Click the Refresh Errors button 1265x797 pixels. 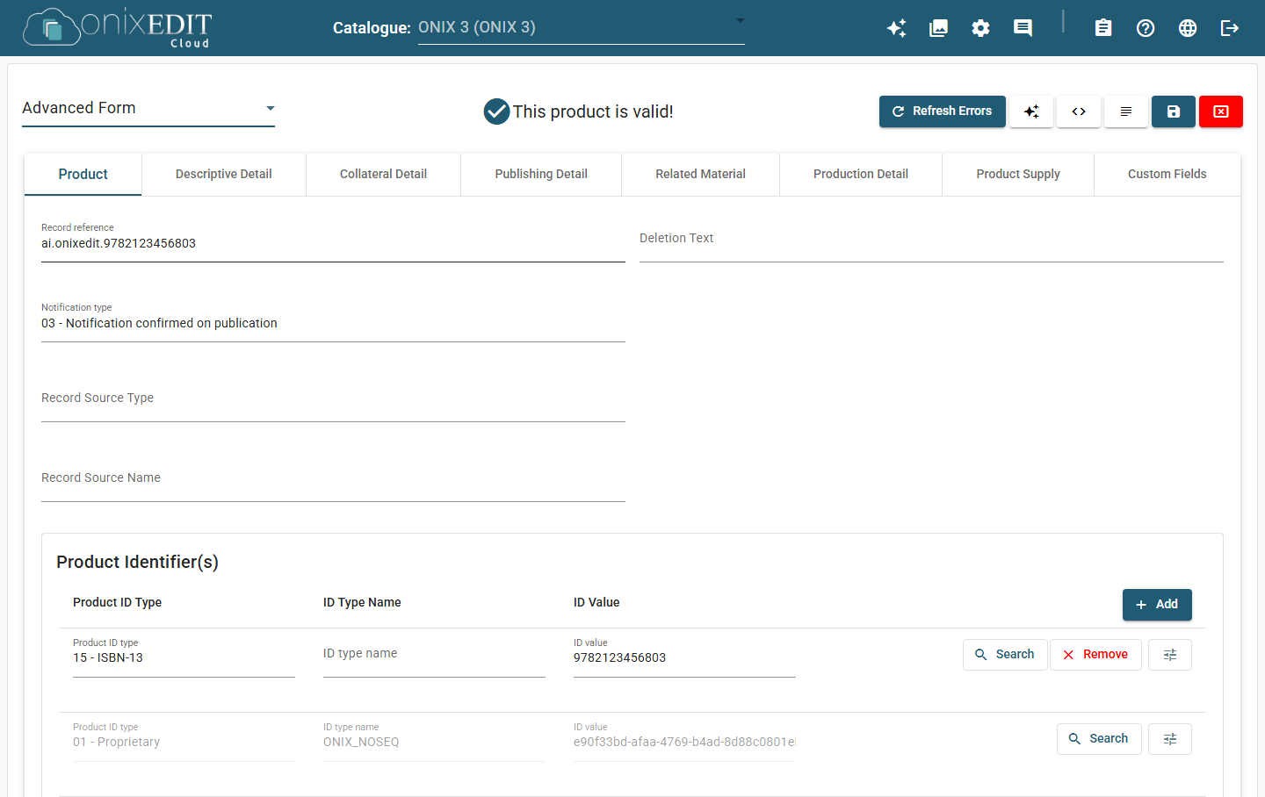click(943, 111)
